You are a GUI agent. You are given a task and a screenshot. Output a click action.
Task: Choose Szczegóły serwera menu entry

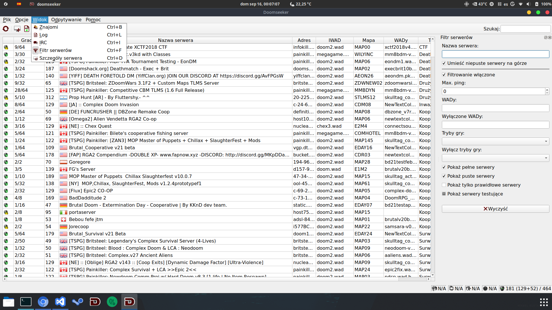pyautogui.click(x=60, y=58)
